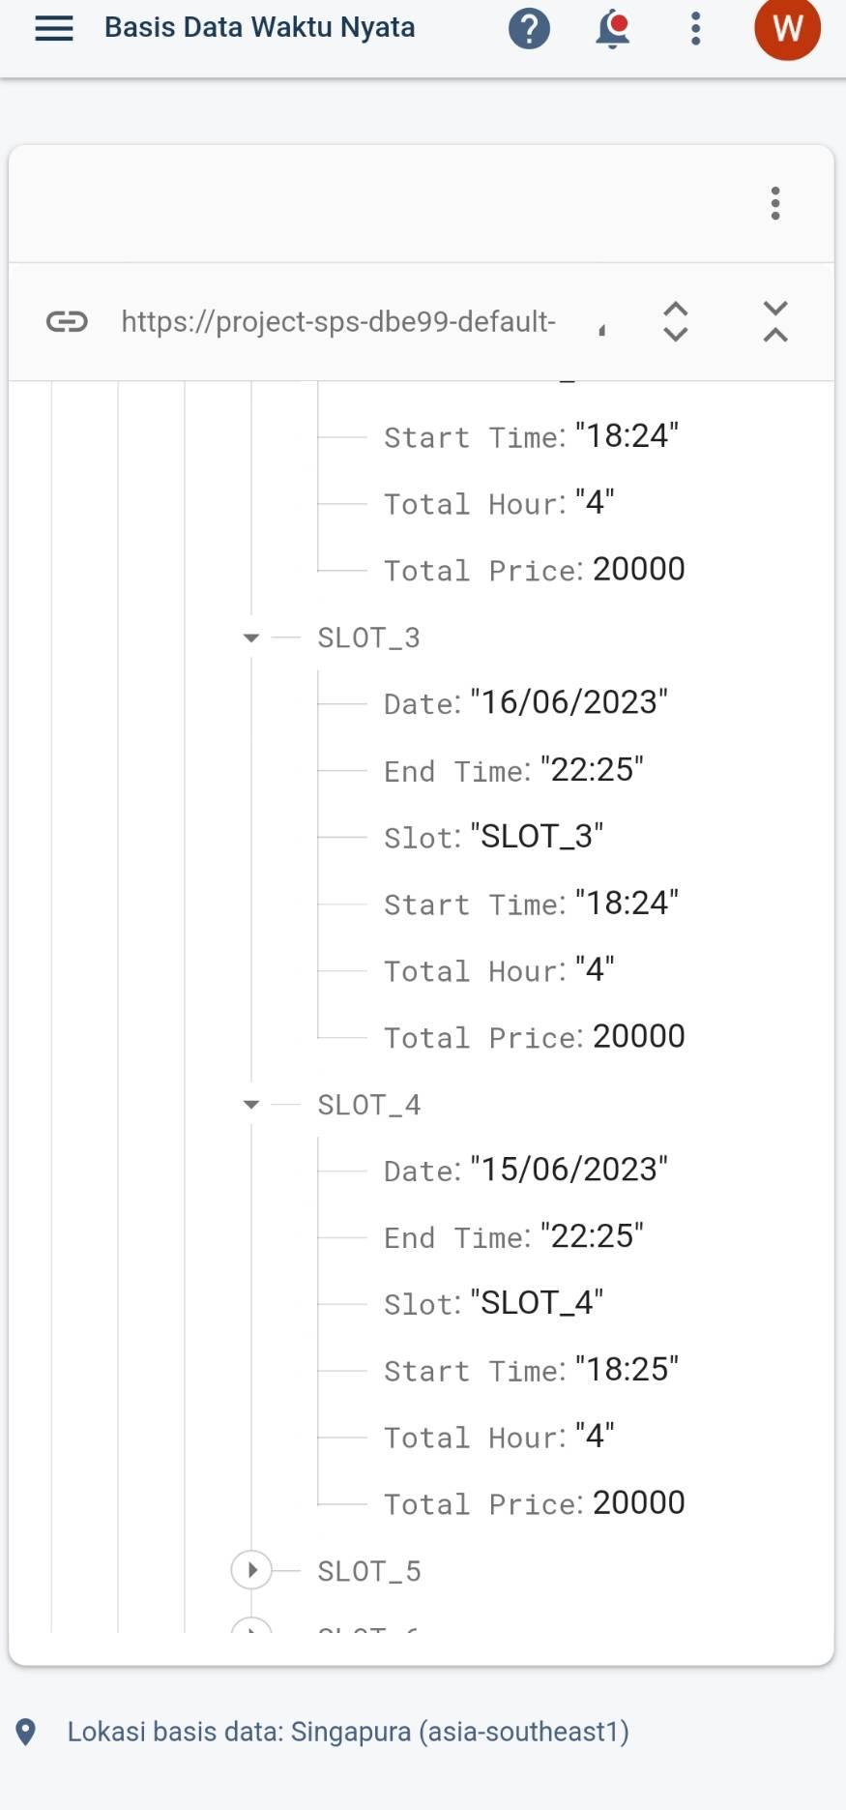
Task: Edit SLOT_4 Start Time value "18:25"
Action: click(x=627, y=1370)
